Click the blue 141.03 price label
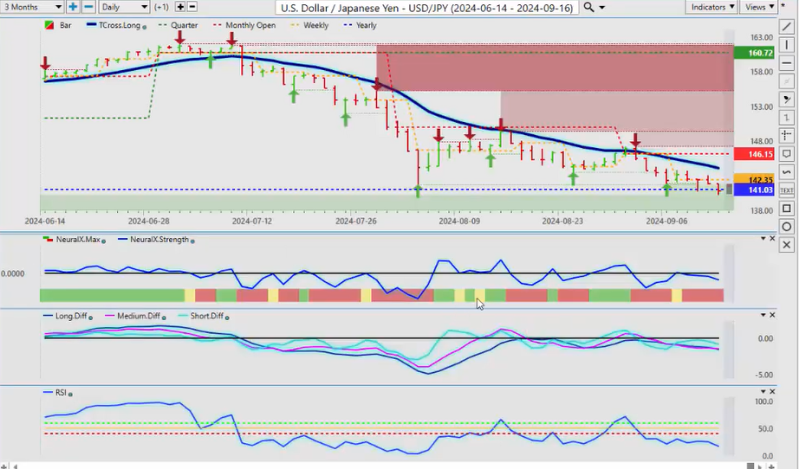The image size is (799, 469). 754,190
